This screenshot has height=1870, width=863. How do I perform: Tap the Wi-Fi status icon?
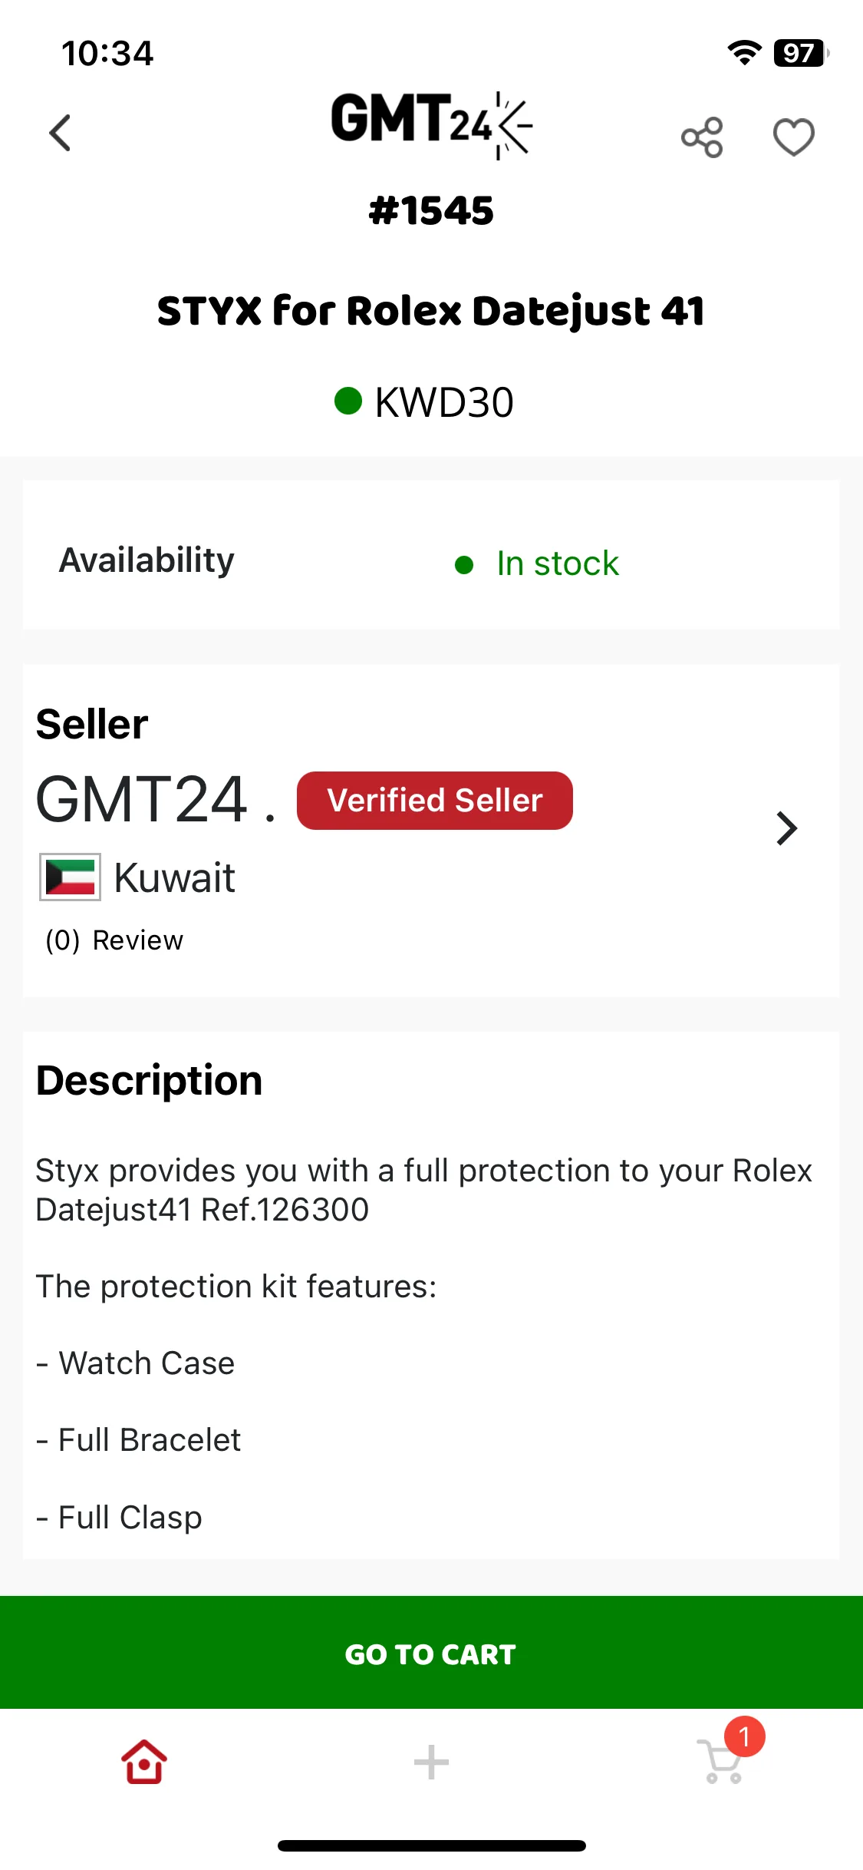744,52
